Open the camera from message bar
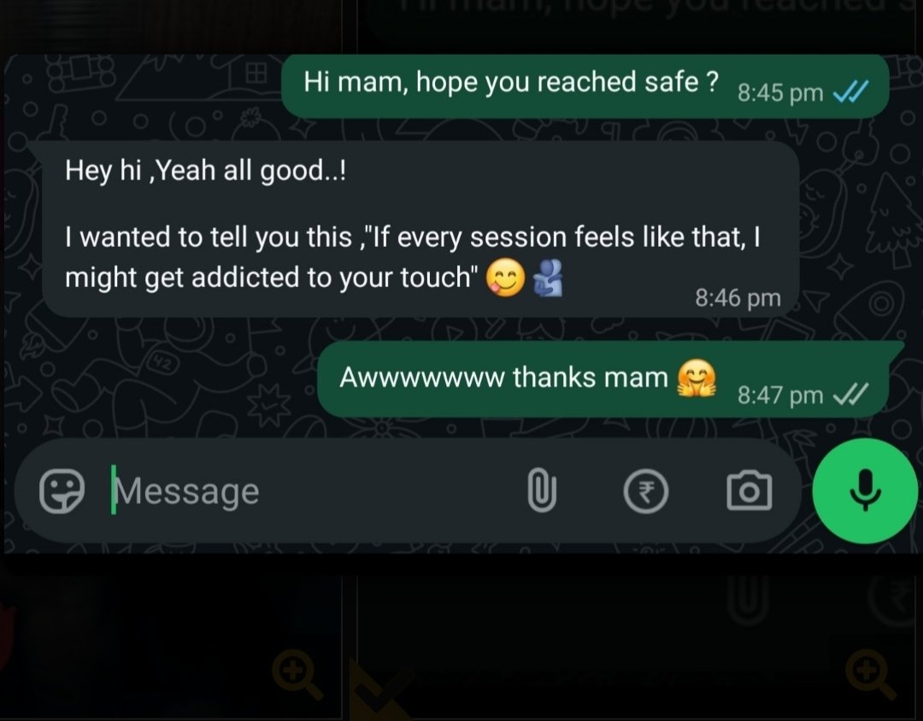 pos(750,490)
